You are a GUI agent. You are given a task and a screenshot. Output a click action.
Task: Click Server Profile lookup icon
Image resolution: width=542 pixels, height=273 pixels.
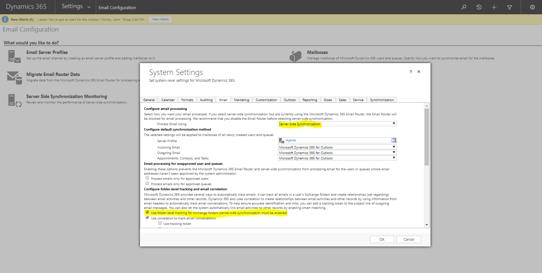[394, 140]
